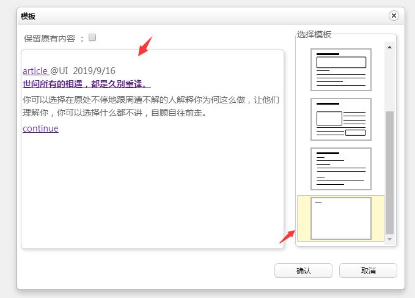
Task: Close the 模板 dialog with the X icon
Action: coord(394,16)
